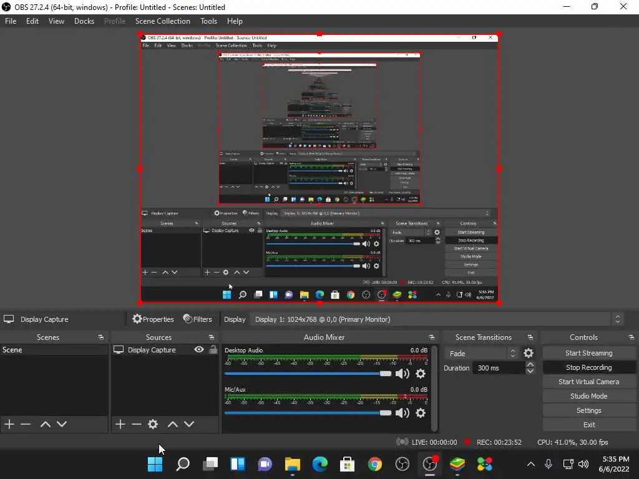Pop out the Sources dock
The width and height of the screenshot is (639, 479).
212,337
